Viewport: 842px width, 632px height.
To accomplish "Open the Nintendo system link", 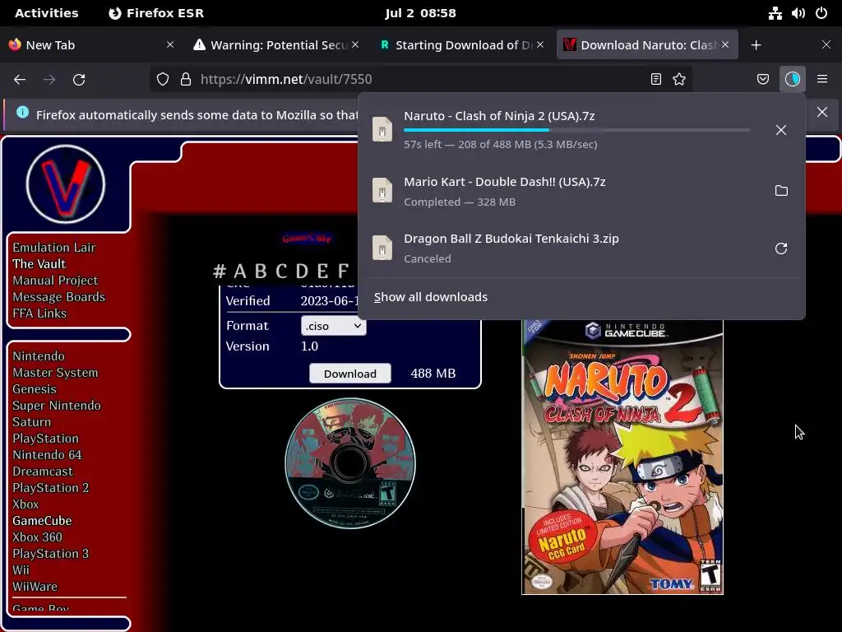I will (x=38, y=356).
